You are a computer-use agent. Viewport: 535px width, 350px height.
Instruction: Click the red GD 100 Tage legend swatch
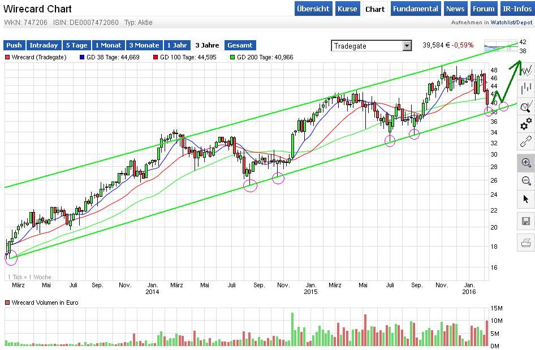(x=156, y=57)
